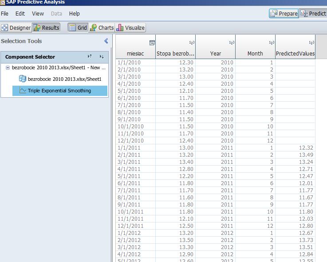
Task: Click predicted value 13.49 cell
Action: pos(295,155)
